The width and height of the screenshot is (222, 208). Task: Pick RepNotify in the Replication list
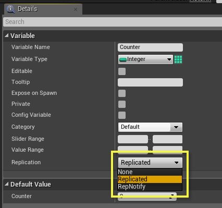click(150, 187)
